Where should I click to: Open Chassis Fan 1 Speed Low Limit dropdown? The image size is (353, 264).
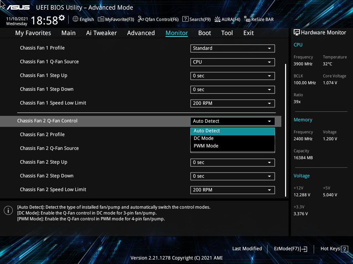[233, 103]
